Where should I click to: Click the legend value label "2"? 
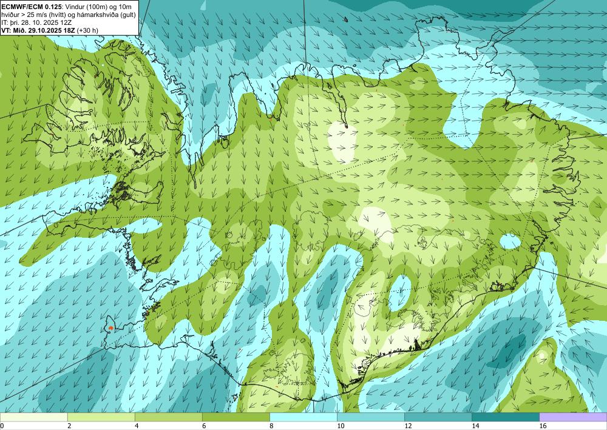(x=69, y=426)
